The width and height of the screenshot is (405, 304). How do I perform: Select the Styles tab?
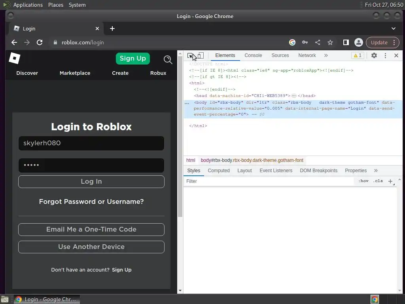[x=193, y=171]
